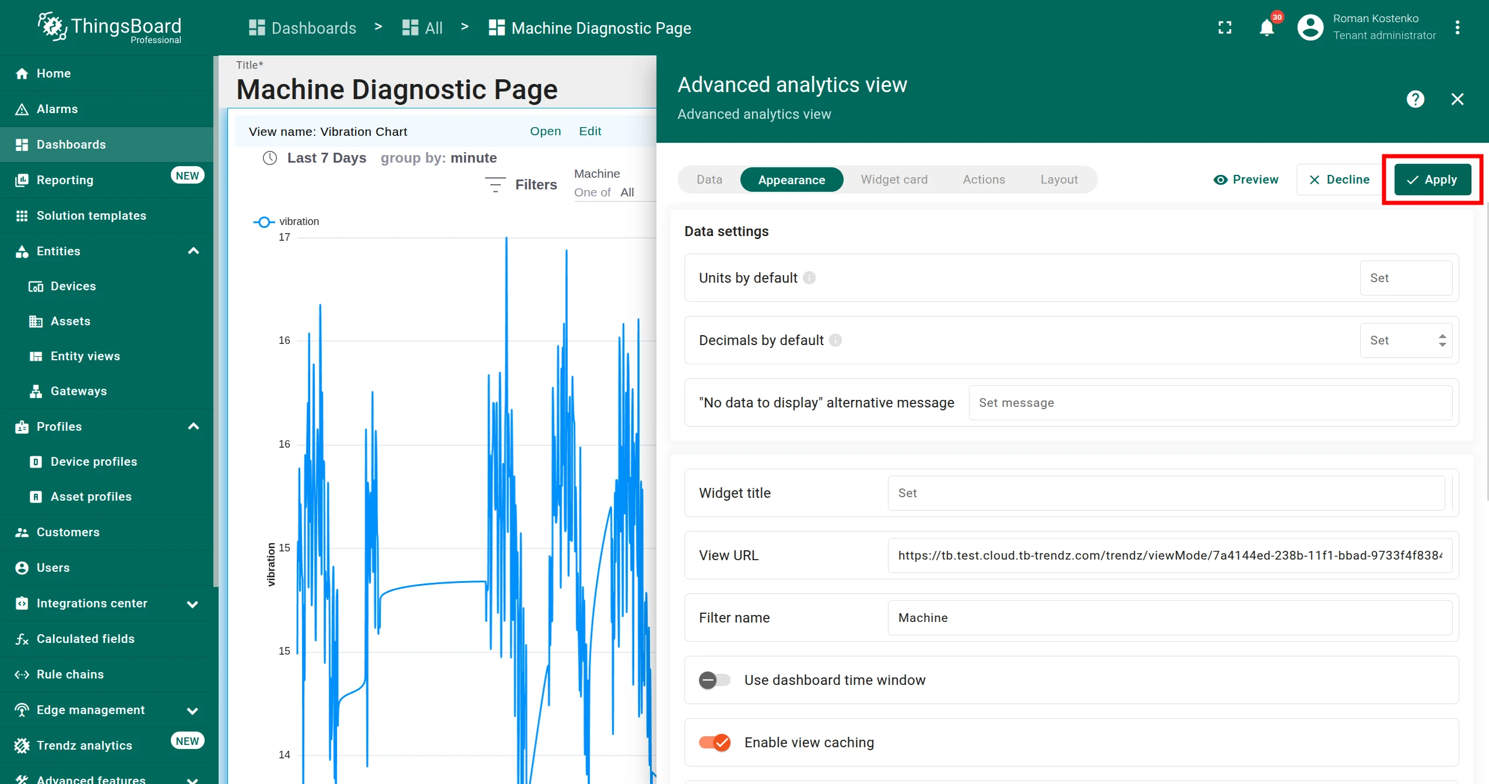Click the group by: minute label
This screenshot has height=784, width=1489.
(438, 158)
